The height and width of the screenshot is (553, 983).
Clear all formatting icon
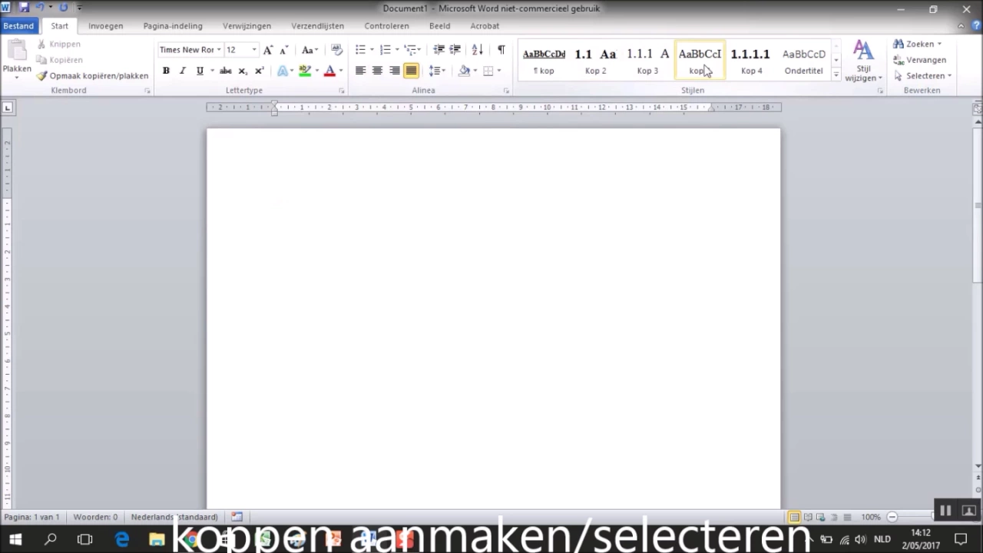click(x=336, y=50)
